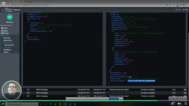Click the MB user avatar
Screen dimensions: 189x106
pos(10,17)
